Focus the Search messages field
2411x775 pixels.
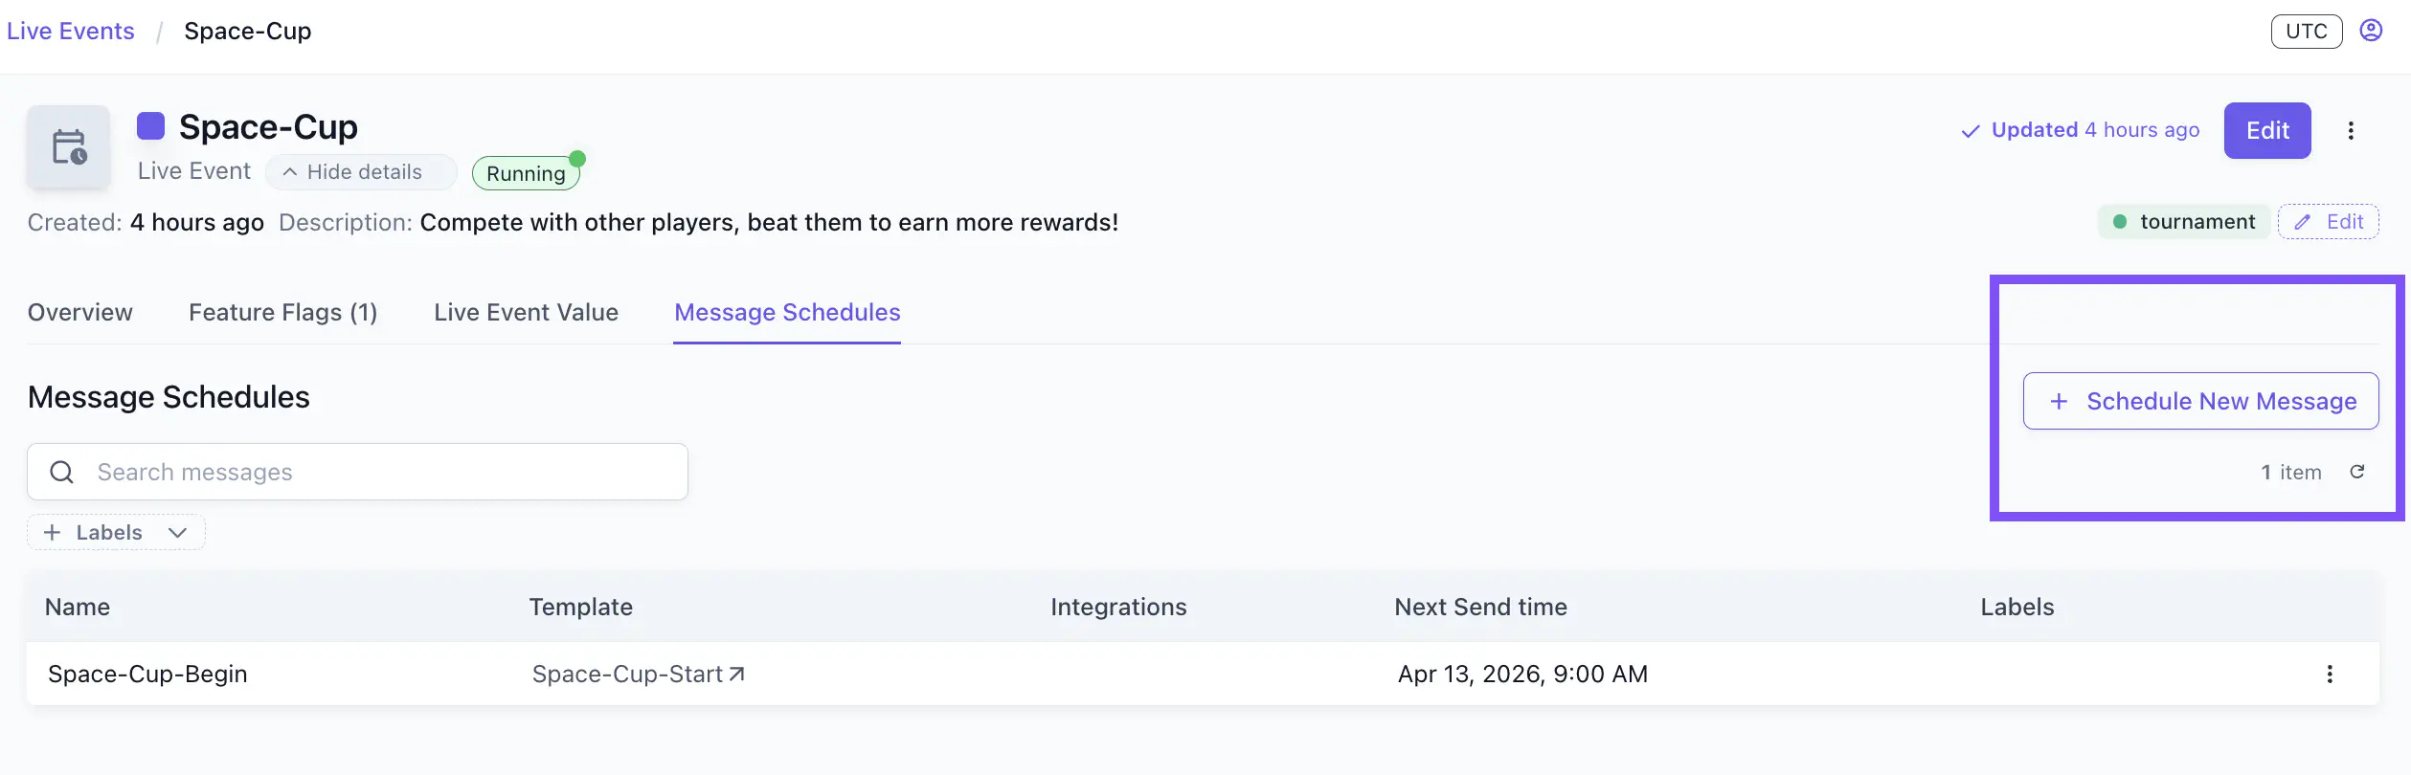(383, 472)
